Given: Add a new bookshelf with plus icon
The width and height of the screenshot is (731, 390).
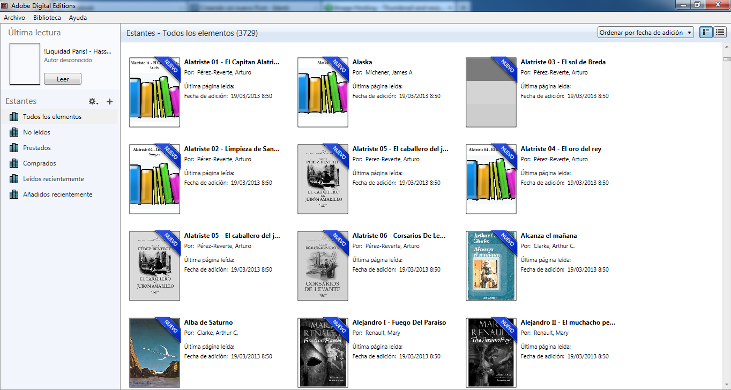Looking at the screenshot, I should pos(110,101).
